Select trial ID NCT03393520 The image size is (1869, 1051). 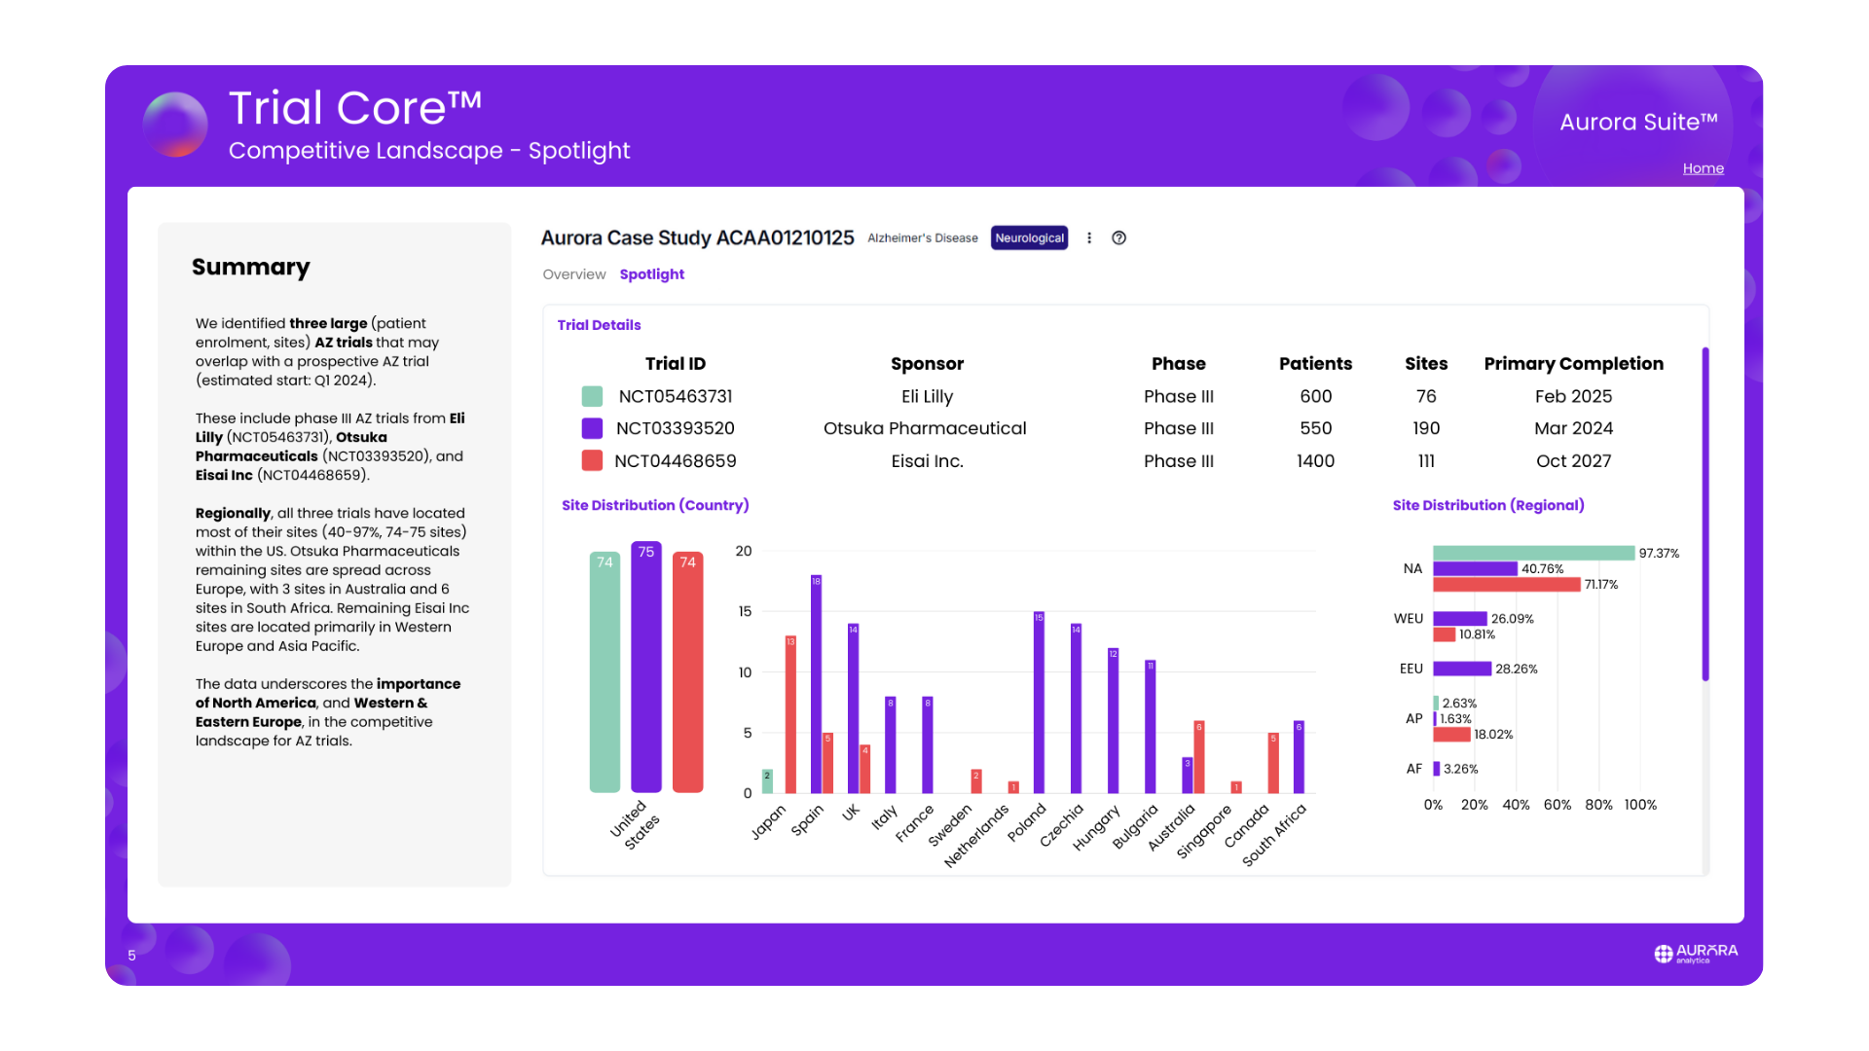(x=676, y=428)
